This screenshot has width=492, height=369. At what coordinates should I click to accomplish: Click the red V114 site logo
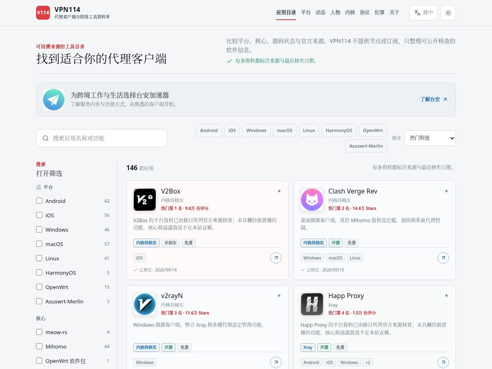(x=43, y=13)
